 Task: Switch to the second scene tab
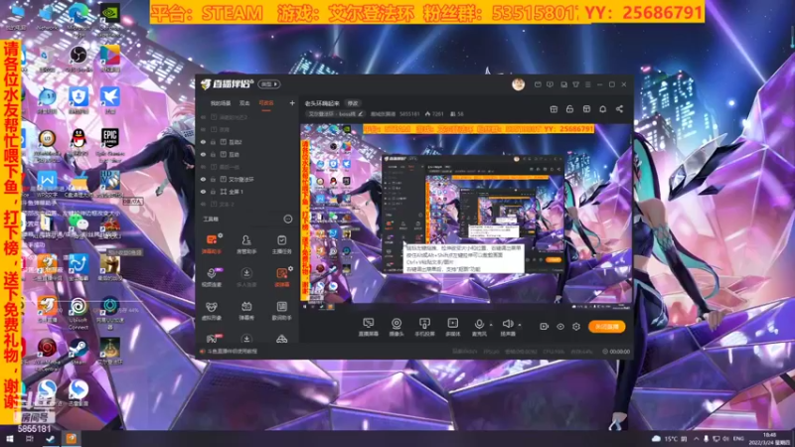click(x=244, y=103)
